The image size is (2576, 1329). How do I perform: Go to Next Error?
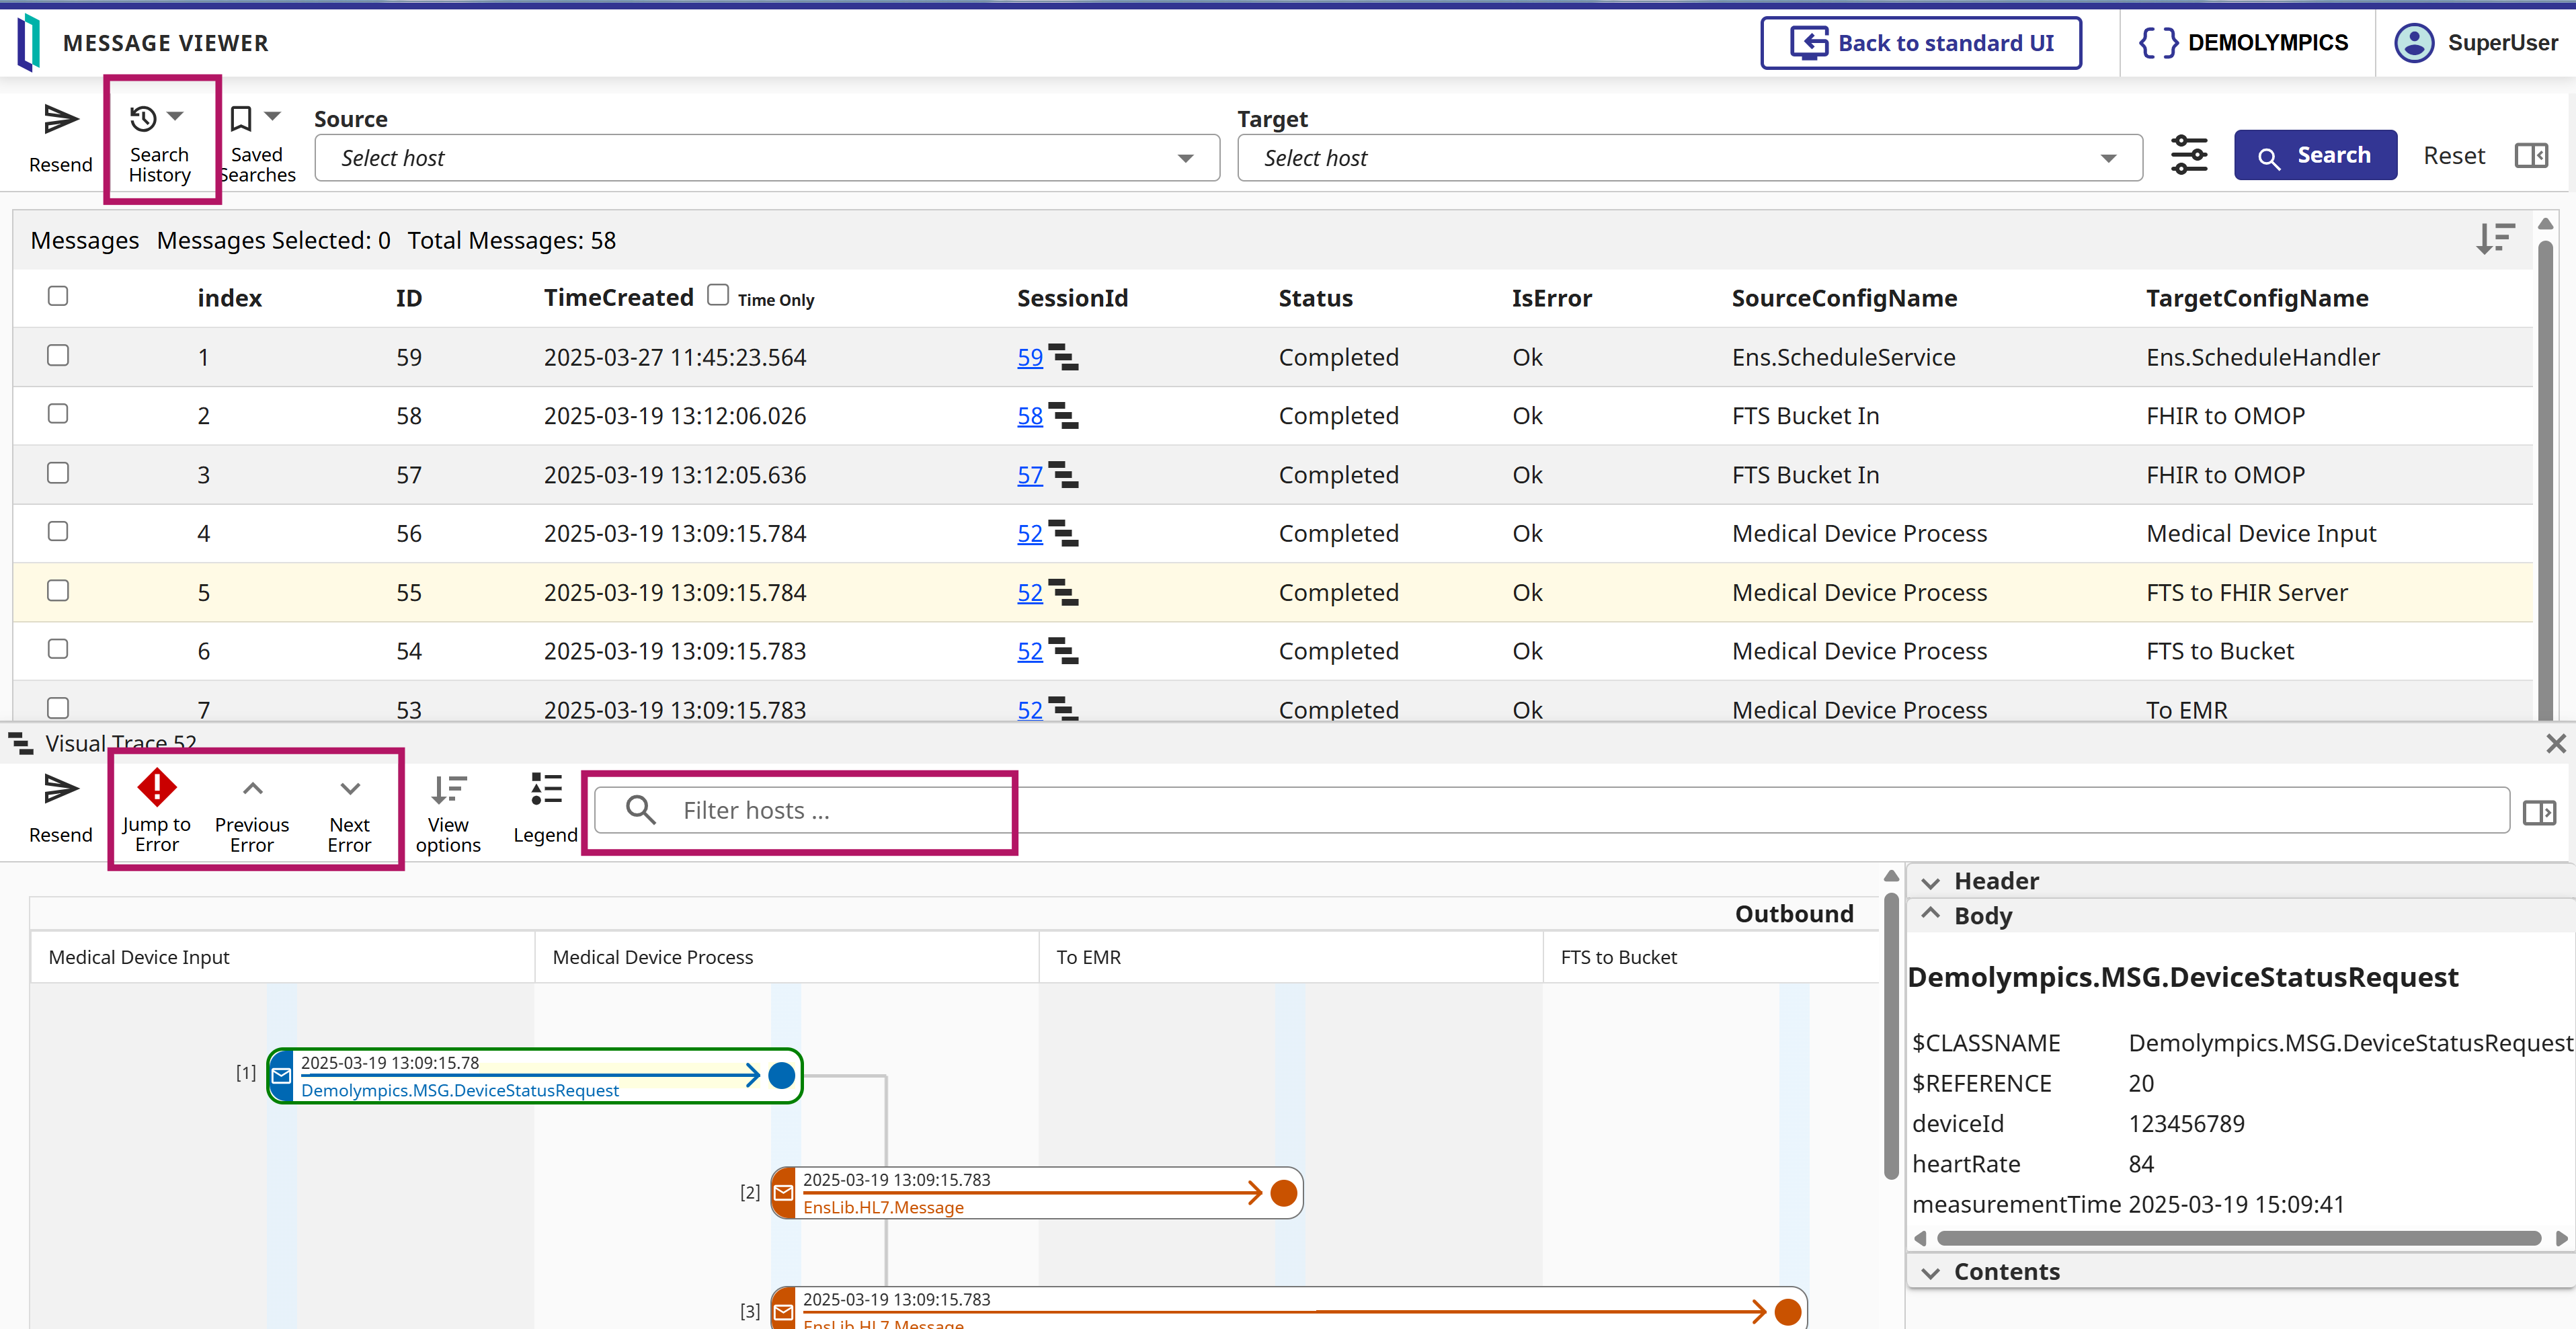click(349, 789)
